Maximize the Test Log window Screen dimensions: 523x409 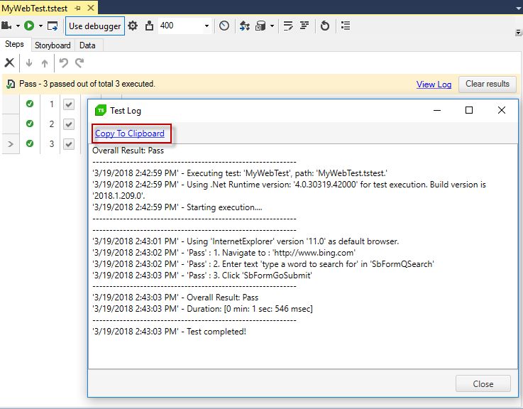coord(469,110)
